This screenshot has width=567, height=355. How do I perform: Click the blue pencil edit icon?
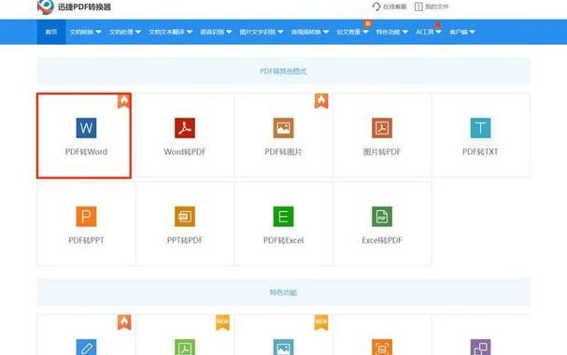tap(86, 347)
